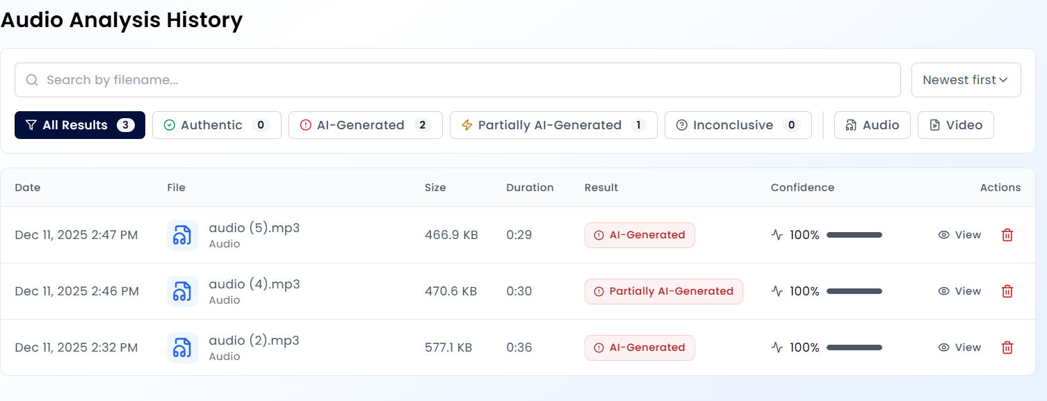Click the magnifier search icon

tap(32, 80)
